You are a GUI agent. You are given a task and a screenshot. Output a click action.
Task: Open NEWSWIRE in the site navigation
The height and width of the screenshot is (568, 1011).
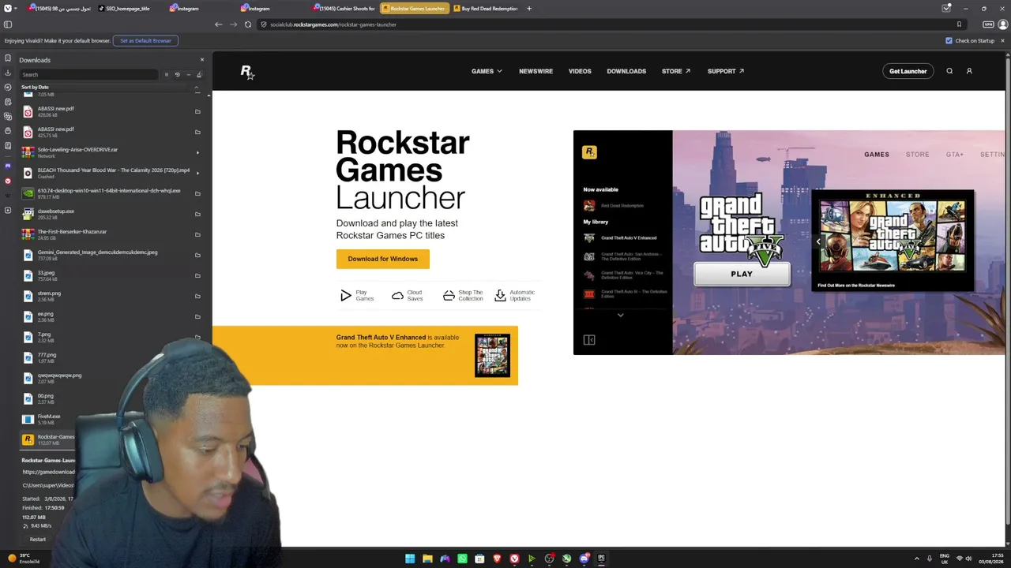click(536, 71)
